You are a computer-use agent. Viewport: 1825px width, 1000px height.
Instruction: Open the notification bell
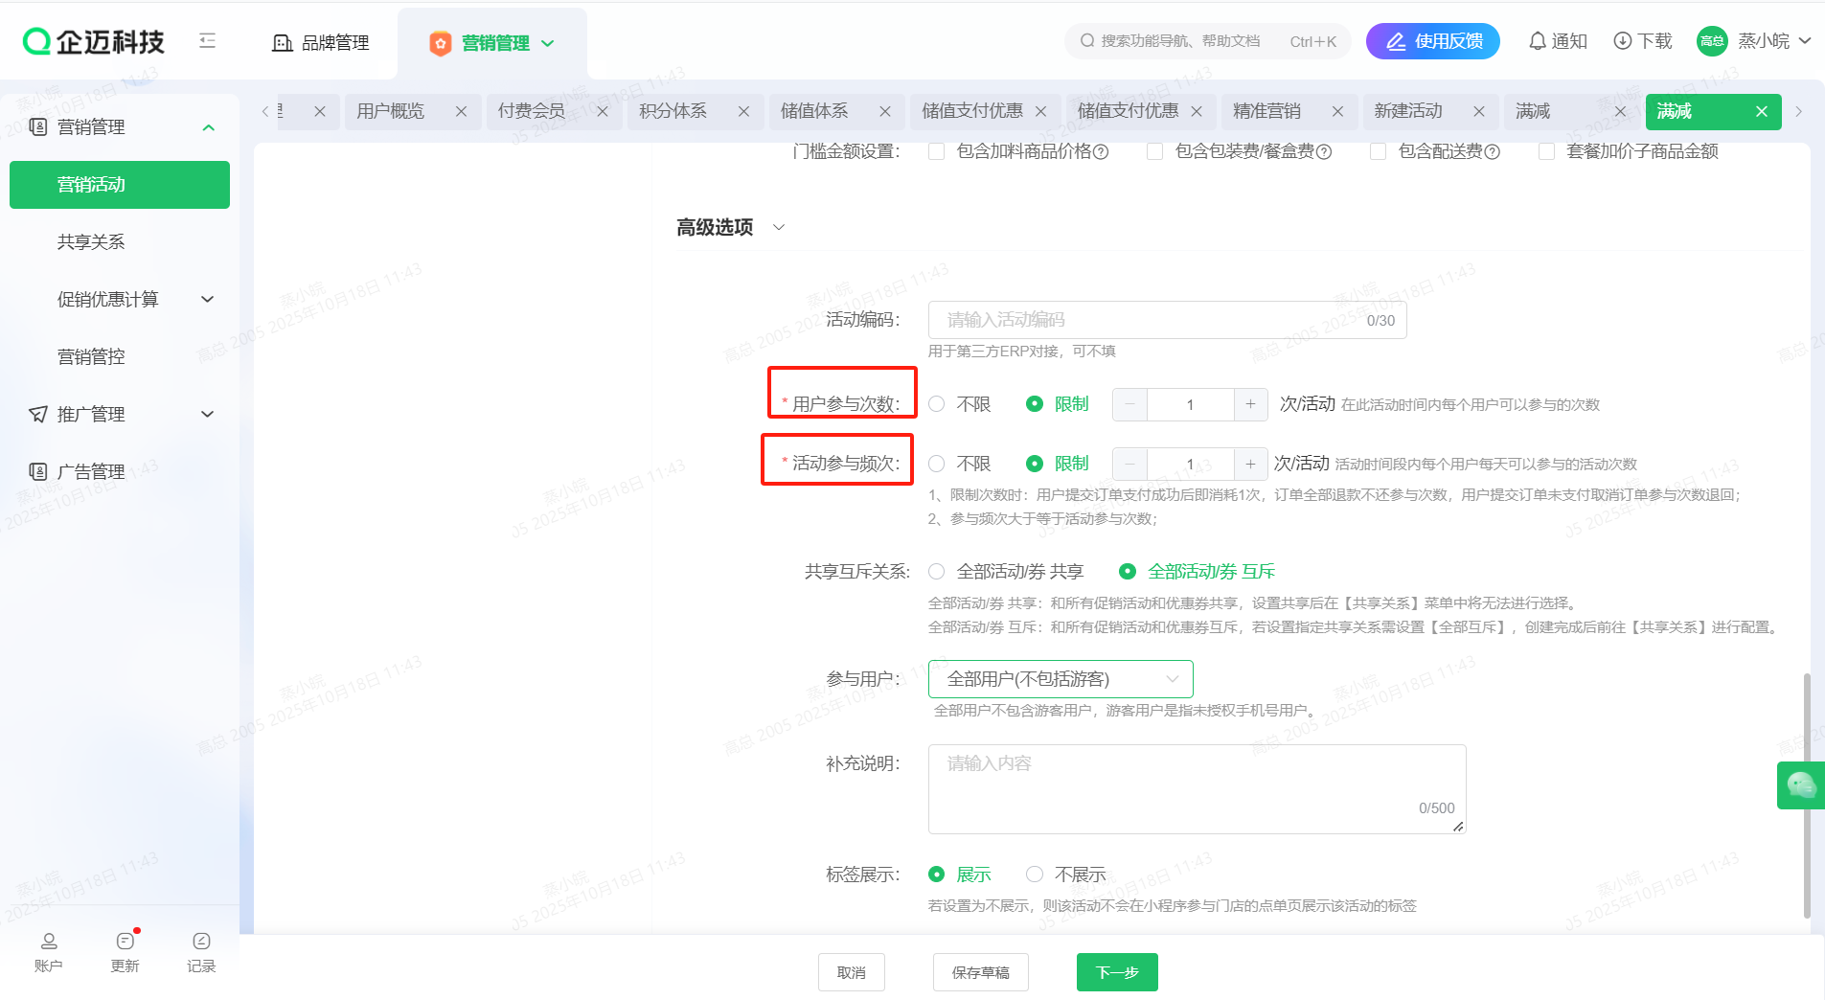coord(1537,41)
